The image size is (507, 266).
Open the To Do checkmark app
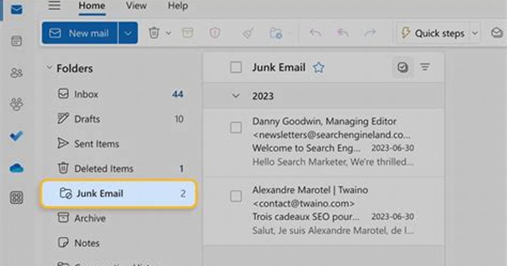16,136
